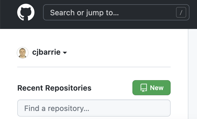Open the cjbarrie profile avatar picture
197x119 pixels.
tap(23, 53)
